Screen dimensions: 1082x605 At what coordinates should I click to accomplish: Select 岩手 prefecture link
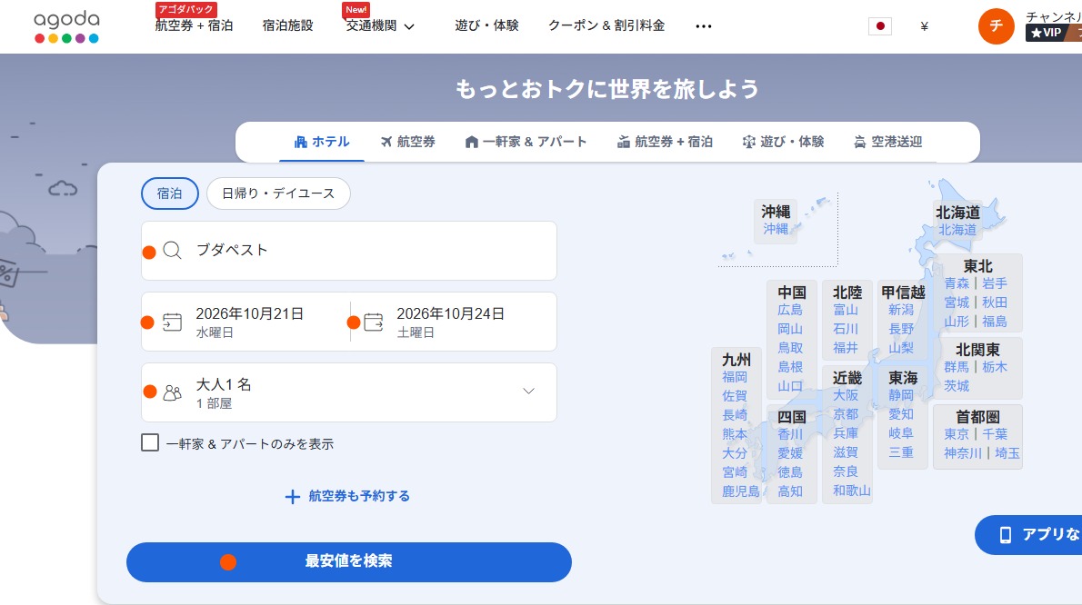pos(995,283)
